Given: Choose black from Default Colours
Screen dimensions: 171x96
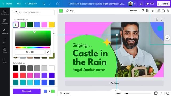Looking at the screenshot, I should tap(15, 68).
